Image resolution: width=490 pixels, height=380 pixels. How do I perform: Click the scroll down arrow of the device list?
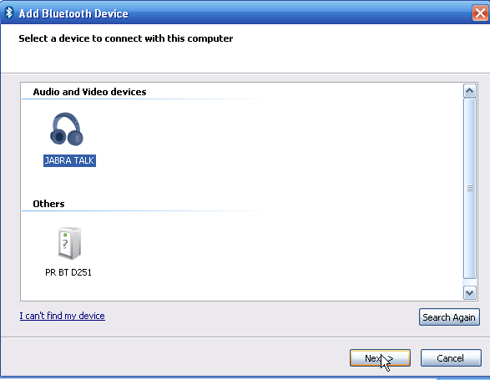pyautogui.click(x=469, y=293)
